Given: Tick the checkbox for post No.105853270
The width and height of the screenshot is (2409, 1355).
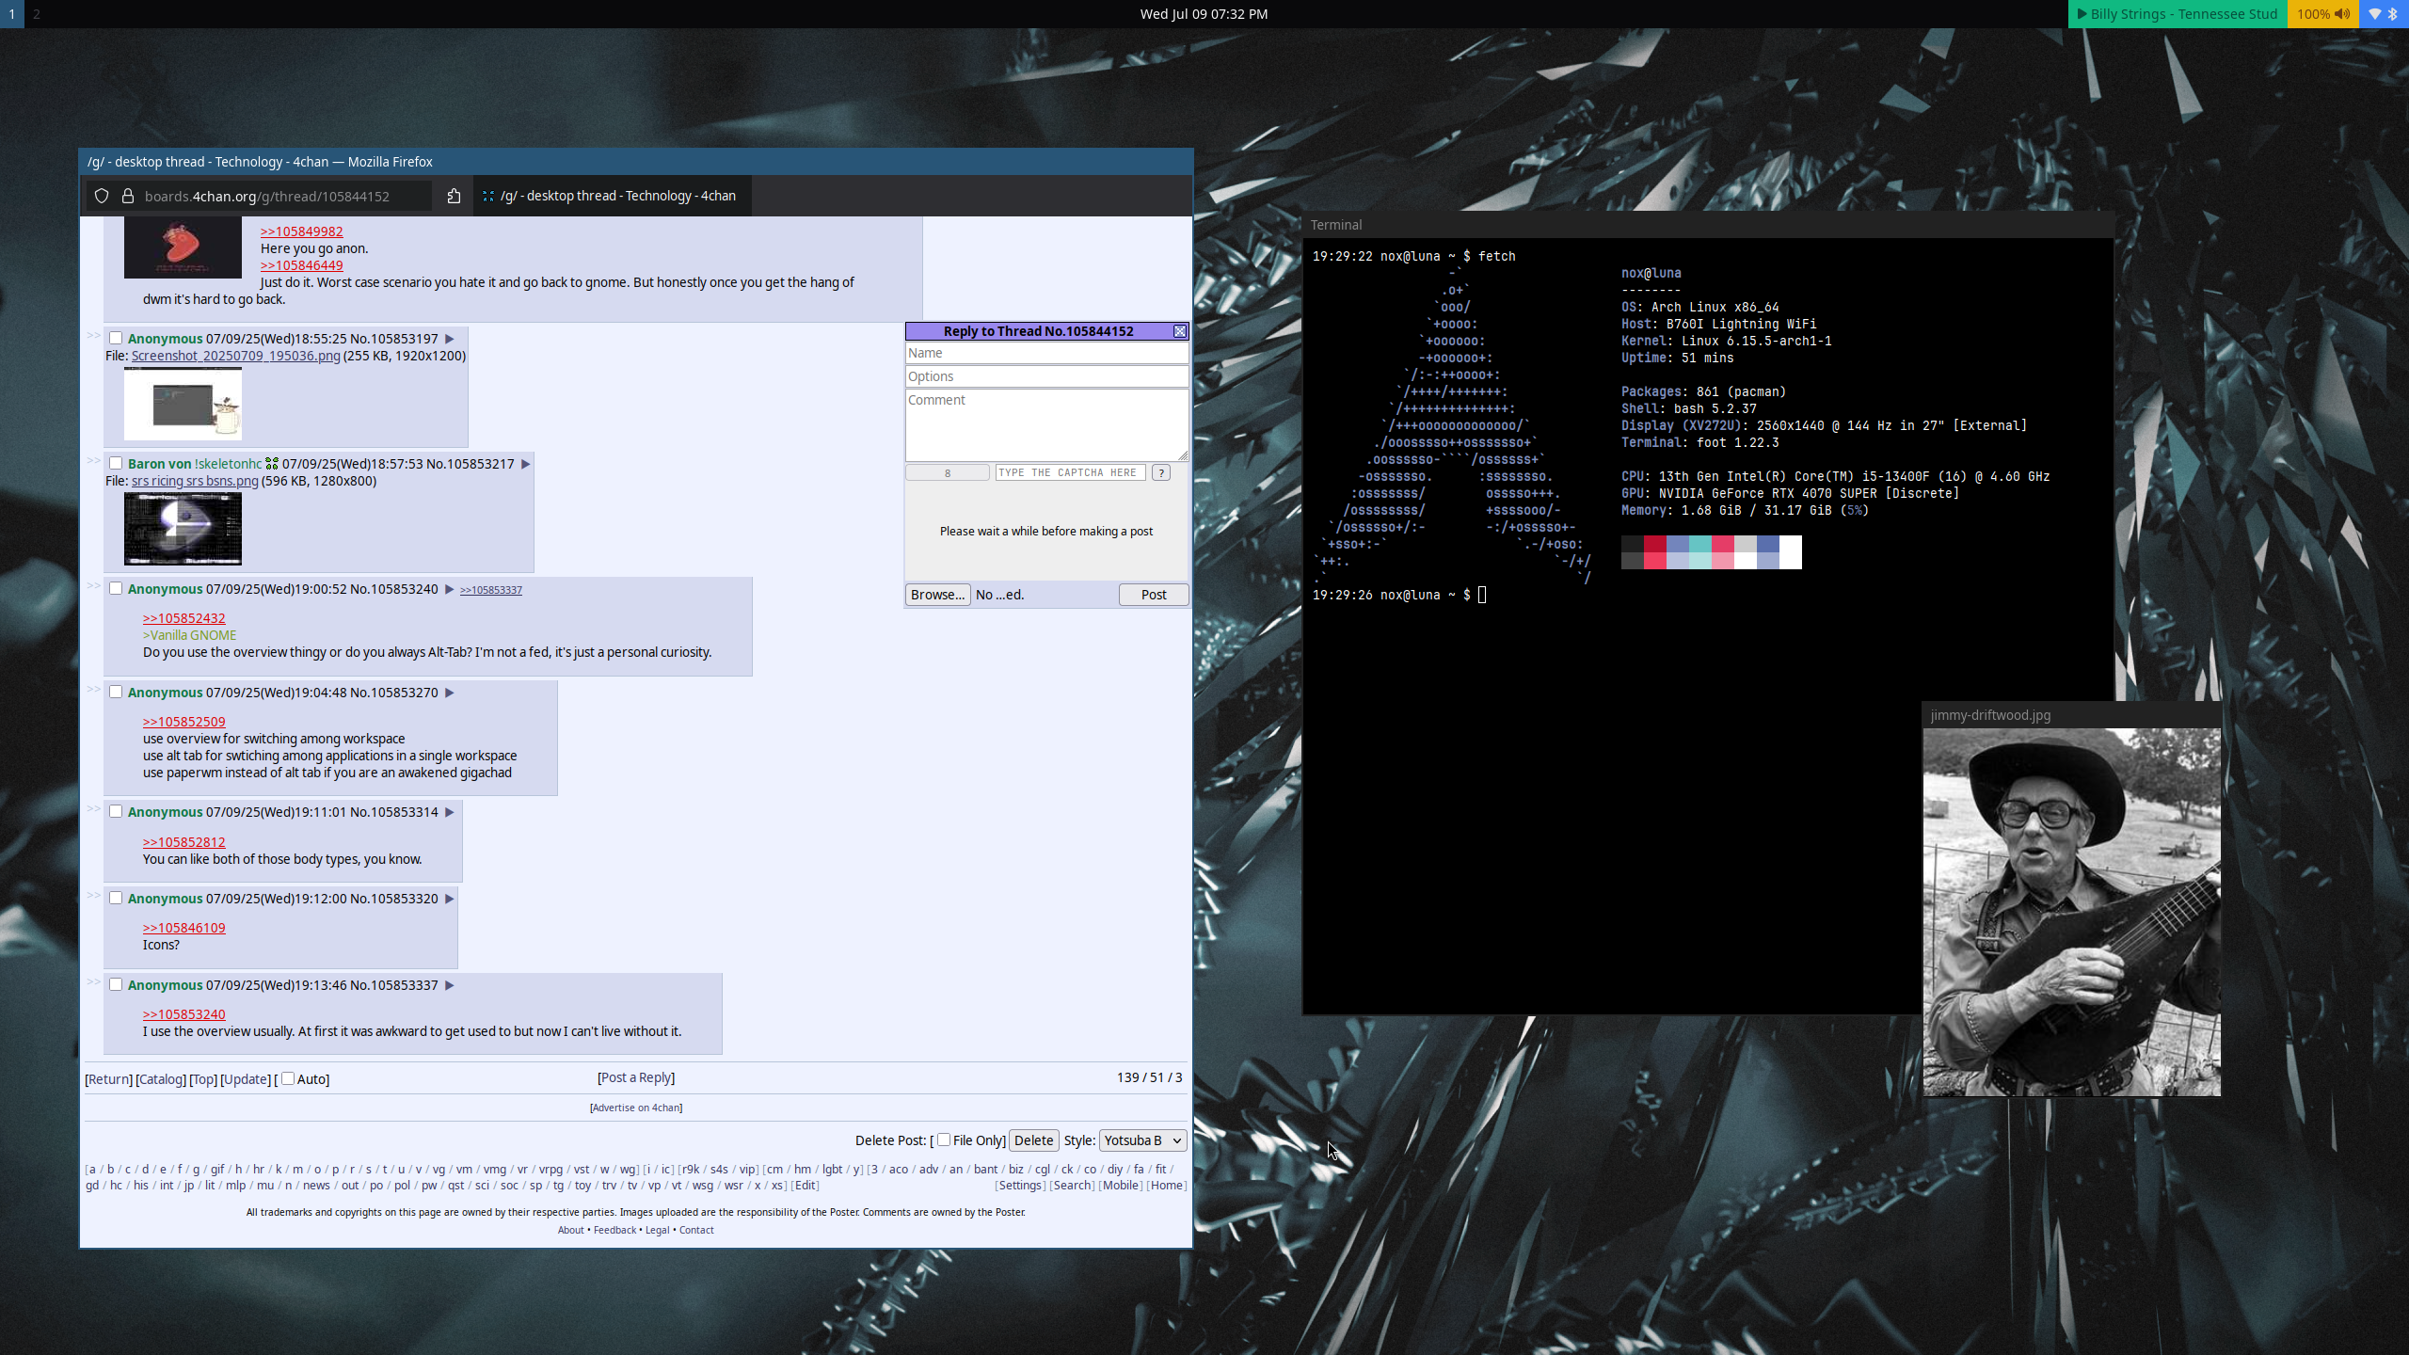Looking at the screenshot, I should (116, 692).
